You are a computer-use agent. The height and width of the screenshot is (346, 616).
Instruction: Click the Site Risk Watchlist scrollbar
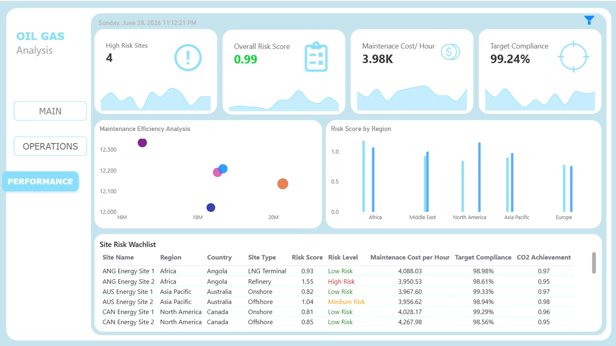click(x=594, y=263)
